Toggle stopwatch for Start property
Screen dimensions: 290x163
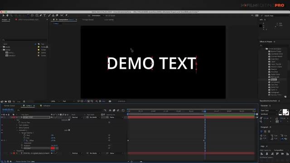[x=24, y=135]
